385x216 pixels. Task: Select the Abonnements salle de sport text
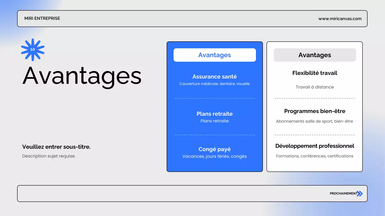click(314, 121)
